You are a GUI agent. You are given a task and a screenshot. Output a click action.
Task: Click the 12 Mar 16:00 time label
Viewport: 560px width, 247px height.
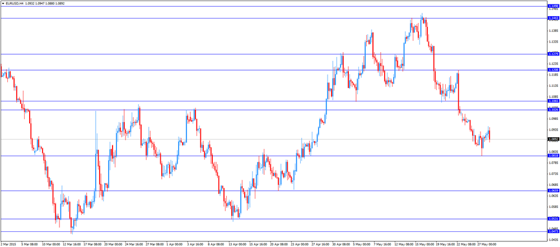(72, 245)
